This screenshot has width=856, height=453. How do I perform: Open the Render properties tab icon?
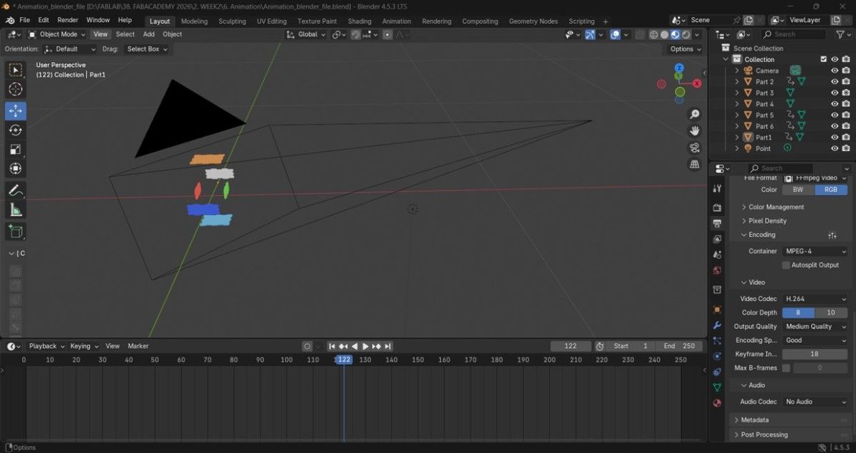coord(717,207)
